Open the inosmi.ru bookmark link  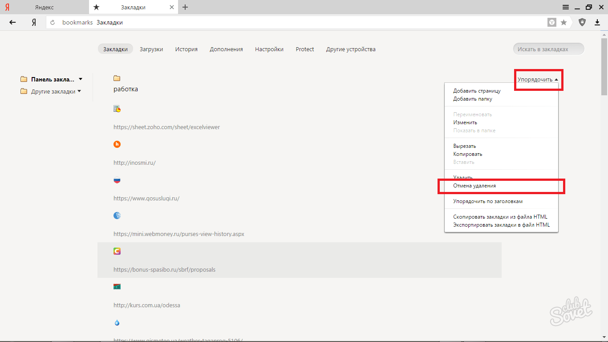[x=134, y=163]
